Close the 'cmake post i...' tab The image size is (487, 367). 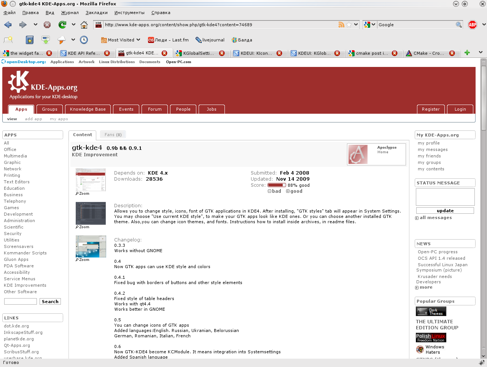click(x=395, y=53)
